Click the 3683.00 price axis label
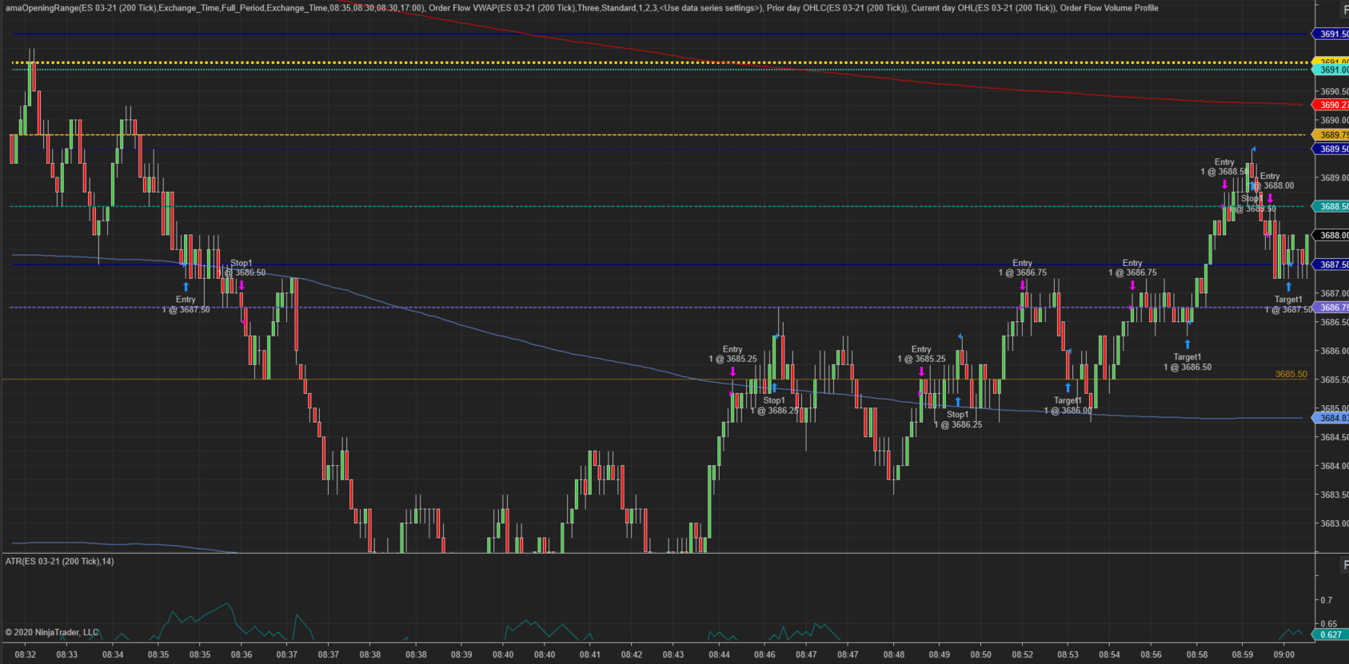The height and width of the screenshot is (664, 1349). pos(1334,523)
